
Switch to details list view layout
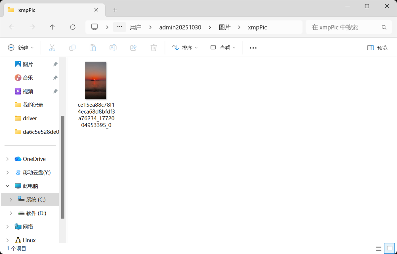[x=379, y=248]
